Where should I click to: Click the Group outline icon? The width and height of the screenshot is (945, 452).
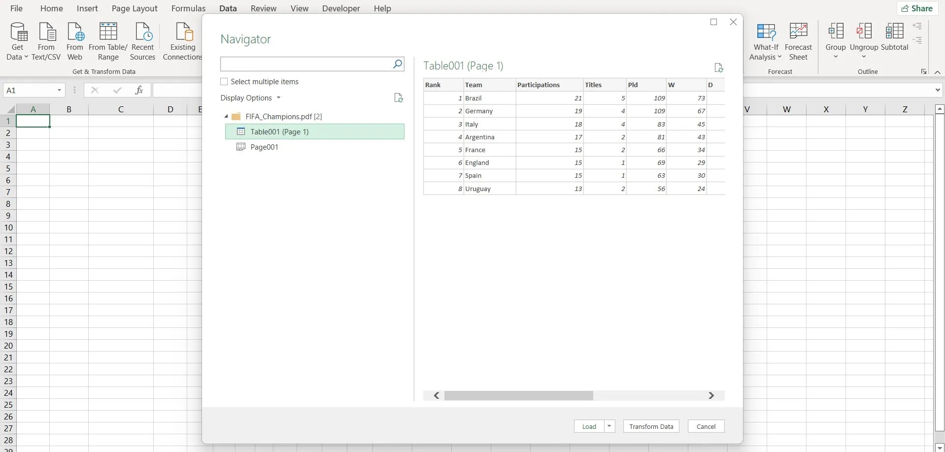836,32
